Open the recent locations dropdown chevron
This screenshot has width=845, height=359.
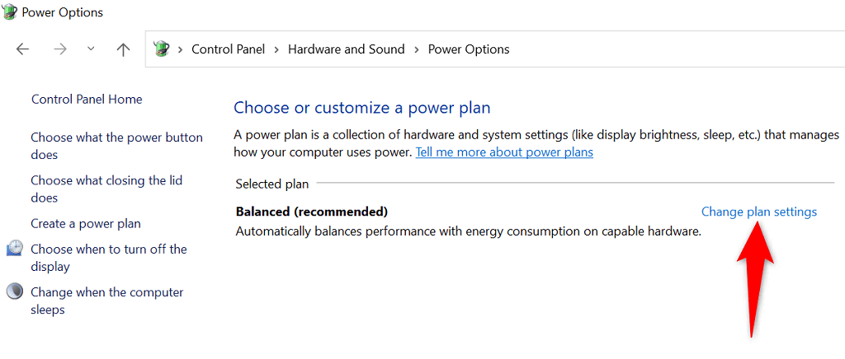click(91, 49)
